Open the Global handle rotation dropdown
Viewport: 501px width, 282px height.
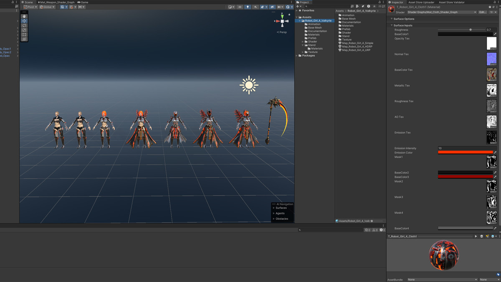coord(47,7)
